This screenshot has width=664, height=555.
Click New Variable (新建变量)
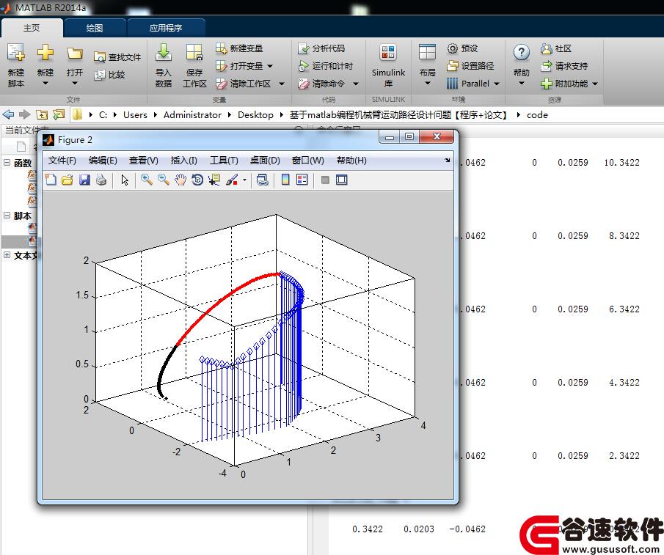[239, 48]
